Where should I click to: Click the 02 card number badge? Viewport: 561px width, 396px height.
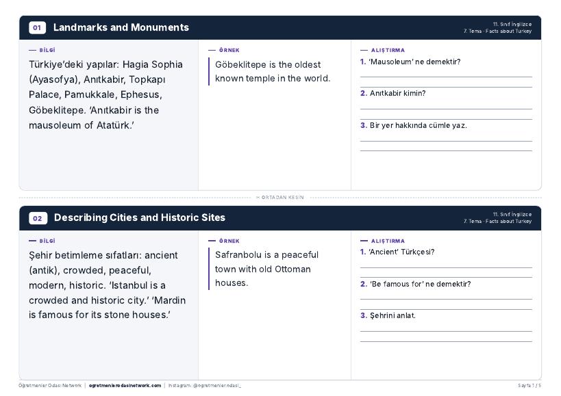tap(38, 218)
